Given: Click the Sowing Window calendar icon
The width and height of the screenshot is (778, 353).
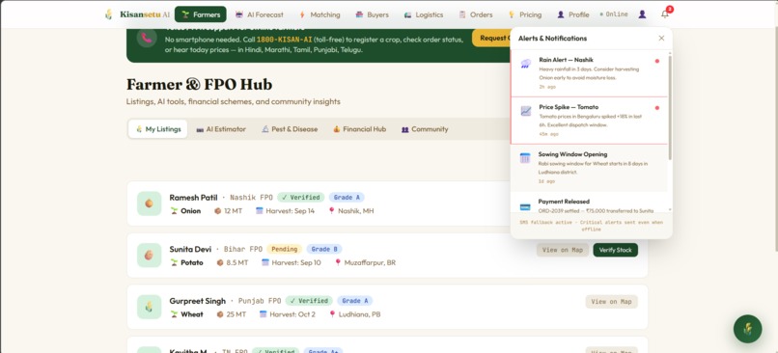Looking at the screenshot, I should 525,158.
